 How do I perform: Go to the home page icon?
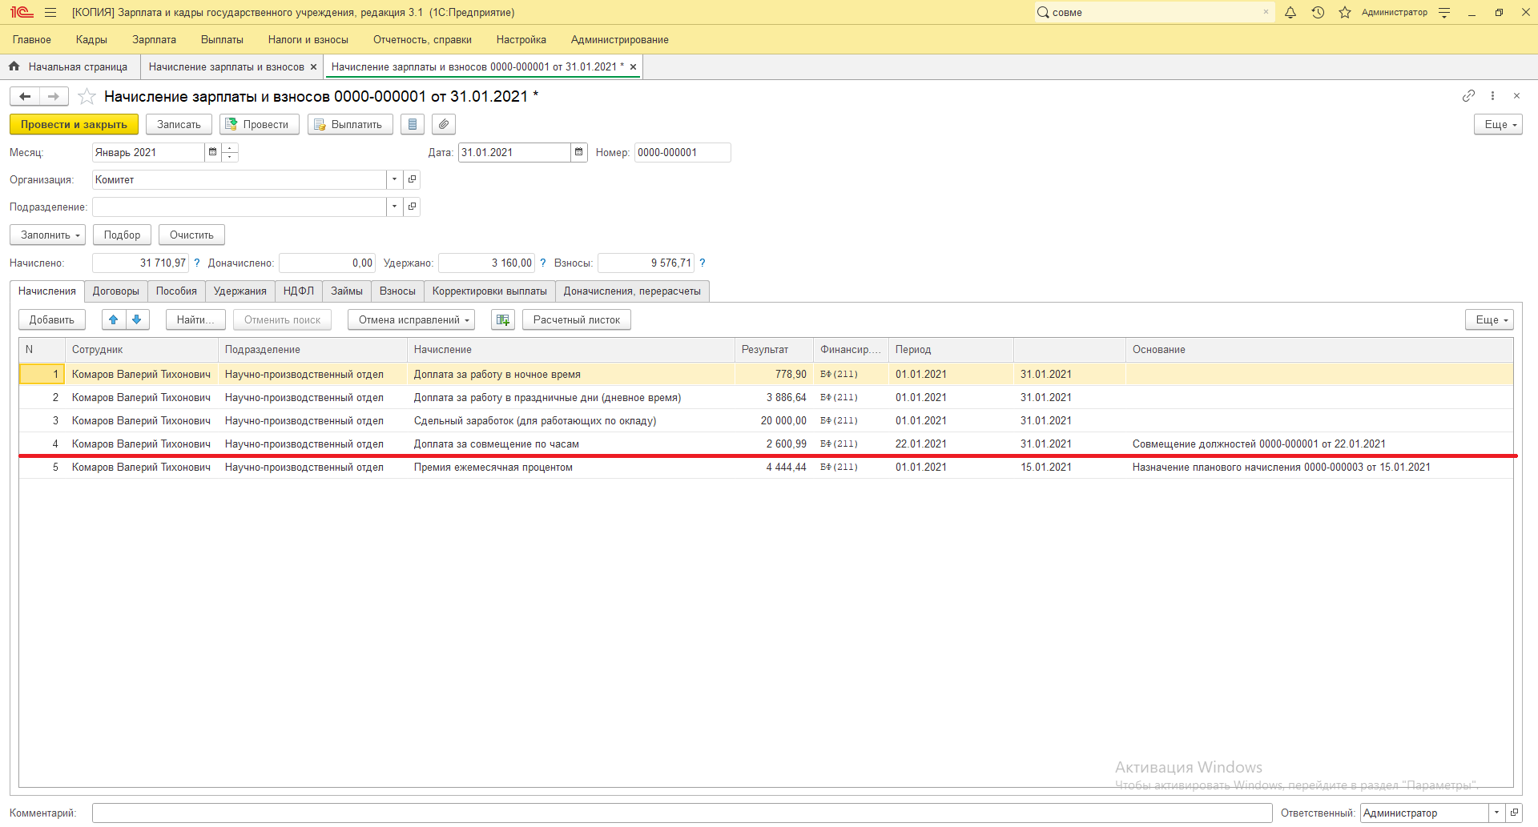coord(14,66)
